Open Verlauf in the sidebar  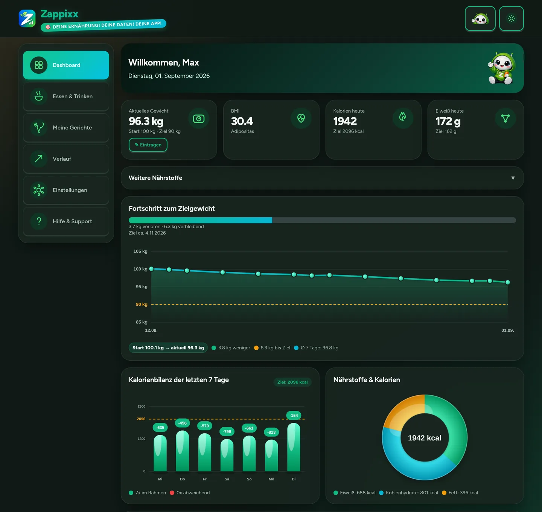pos(66,159)
